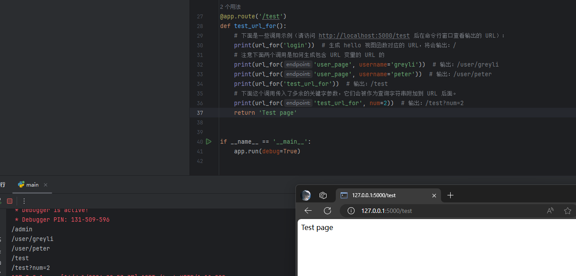Click the browser profile avatar
Screen dimensions: 576x276
coord(306,195)
